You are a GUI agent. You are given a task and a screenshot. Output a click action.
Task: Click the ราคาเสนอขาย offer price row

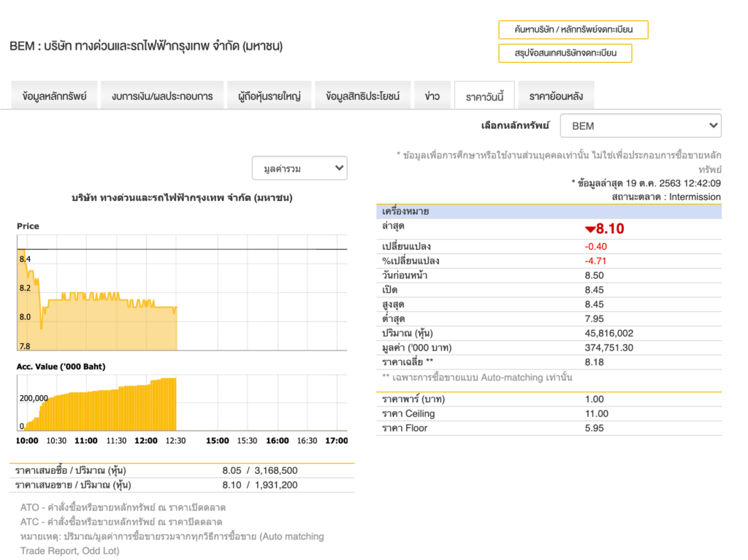tap(181, 485)
